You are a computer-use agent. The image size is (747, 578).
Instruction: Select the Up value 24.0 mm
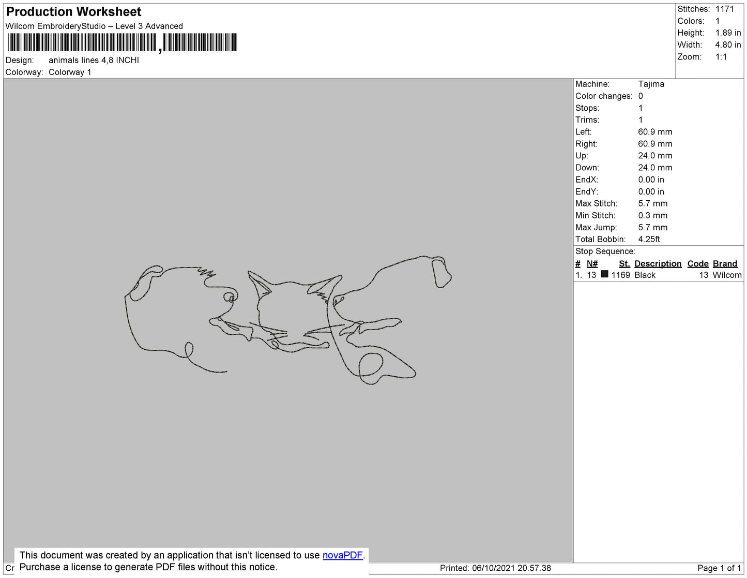[x=655, y=155]
